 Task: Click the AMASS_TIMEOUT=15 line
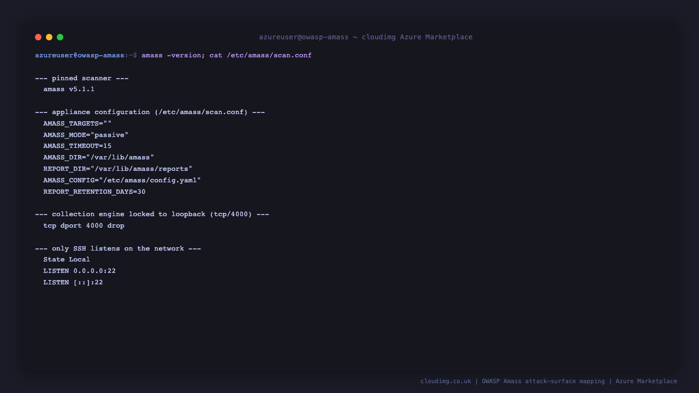pos(77,146)
